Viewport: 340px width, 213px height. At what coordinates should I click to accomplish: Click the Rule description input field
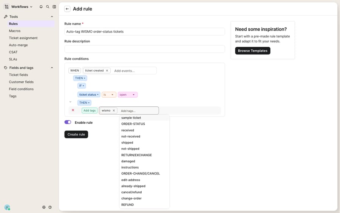pos(144,49)
